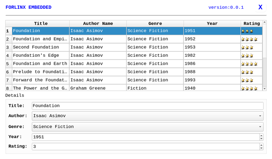Viewport: 272px width, 159px height.
Task: Sort by Author Name column header
Action: tap(98, 23)
